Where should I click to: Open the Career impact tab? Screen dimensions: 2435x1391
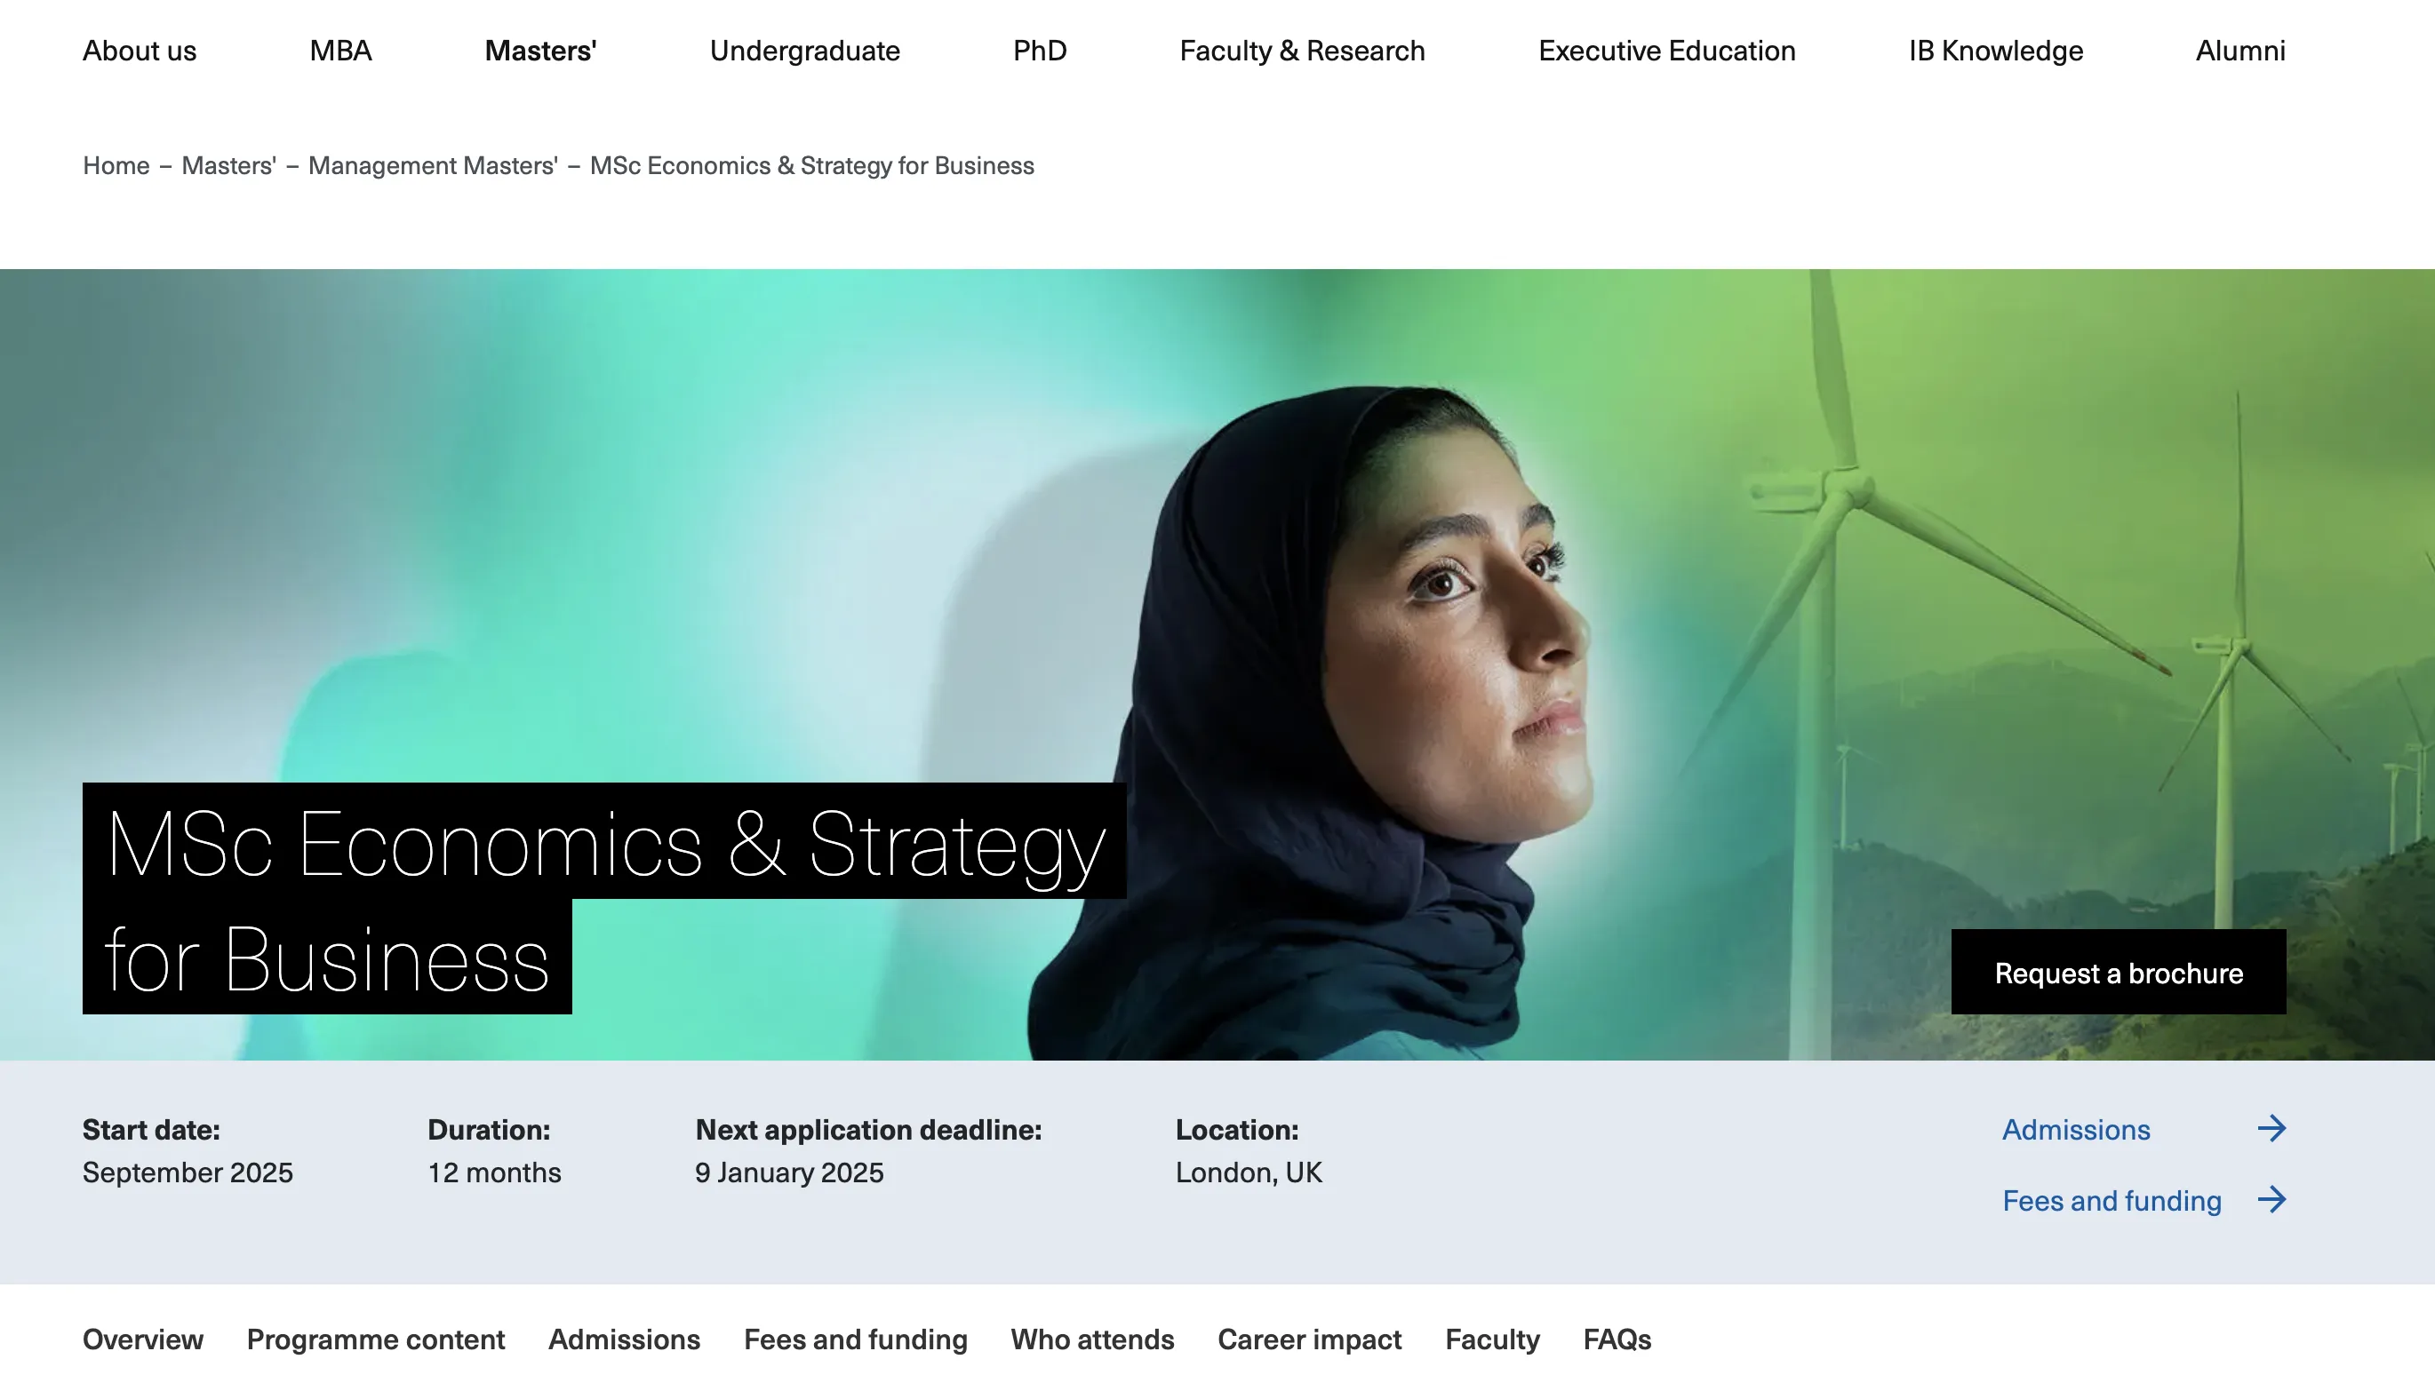point(1308,1339)
